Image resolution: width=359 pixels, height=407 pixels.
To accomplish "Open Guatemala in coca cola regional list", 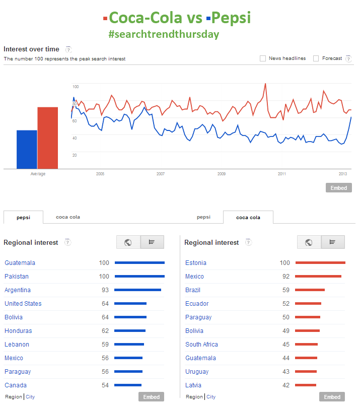I will click(200, 358).
